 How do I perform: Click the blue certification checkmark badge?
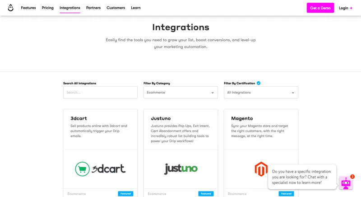pyautogui.click(x=259, y=83)
